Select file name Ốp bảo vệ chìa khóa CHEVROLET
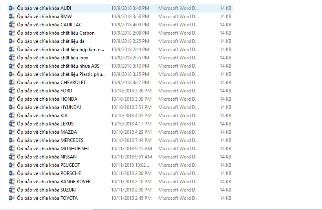The width and height of the screenshot is (322, 210). click(51, 83)
